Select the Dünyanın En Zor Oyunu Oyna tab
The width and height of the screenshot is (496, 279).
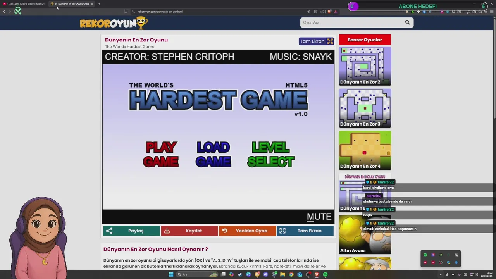pyautogui.click(x=72, y=4)
